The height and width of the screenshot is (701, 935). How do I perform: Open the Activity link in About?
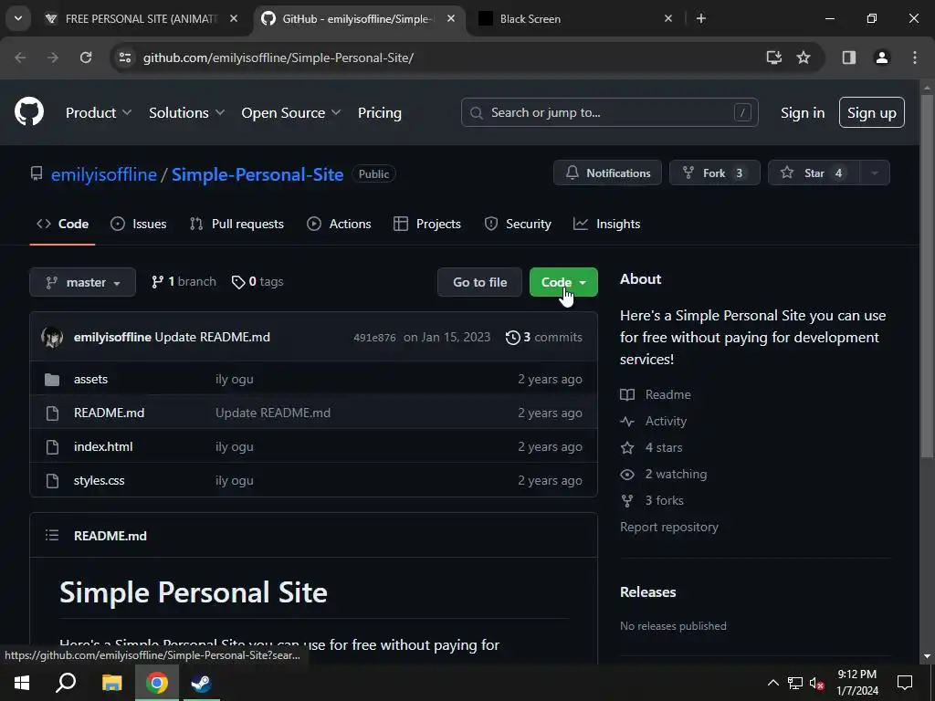click(x=666, y=421)
